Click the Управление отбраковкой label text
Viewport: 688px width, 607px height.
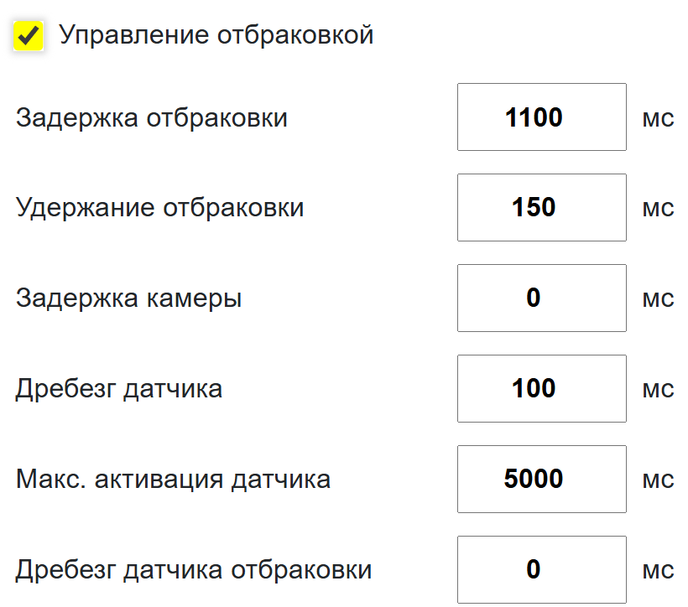[216, 35]
